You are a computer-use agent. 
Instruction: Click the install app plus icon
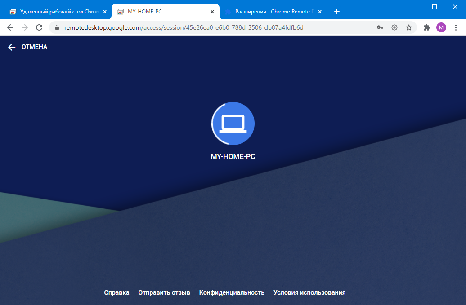pyautogui.click(x=394, y=27)
